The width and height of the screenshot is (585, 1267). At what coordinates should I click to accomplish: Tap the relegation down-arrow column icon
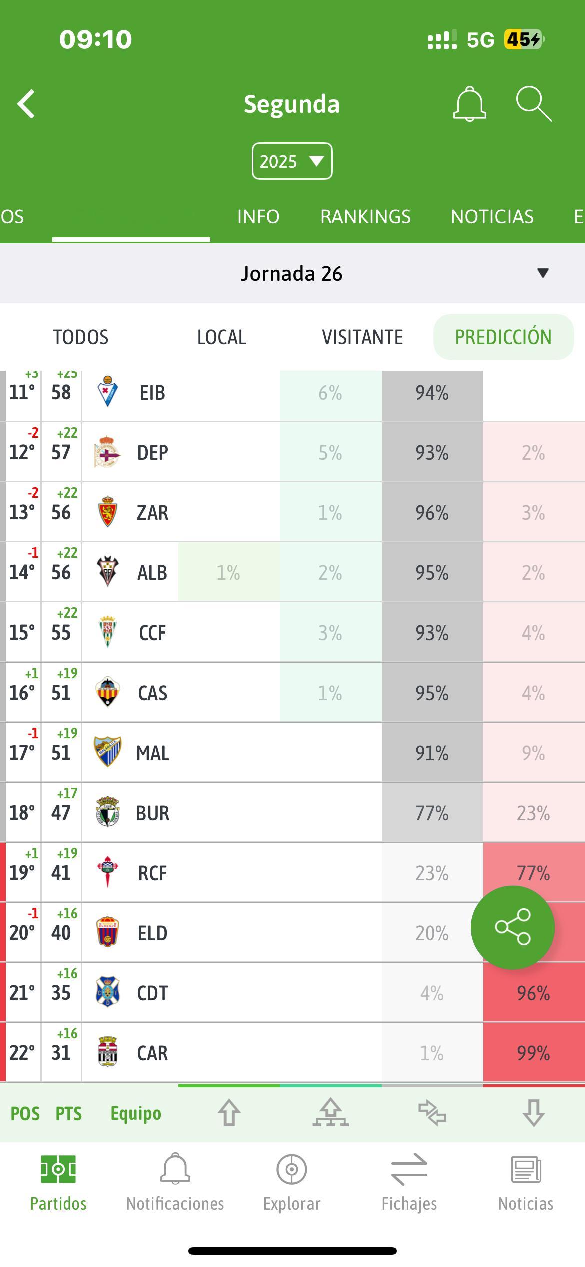pyautogui.click(x=533, y=1113)
